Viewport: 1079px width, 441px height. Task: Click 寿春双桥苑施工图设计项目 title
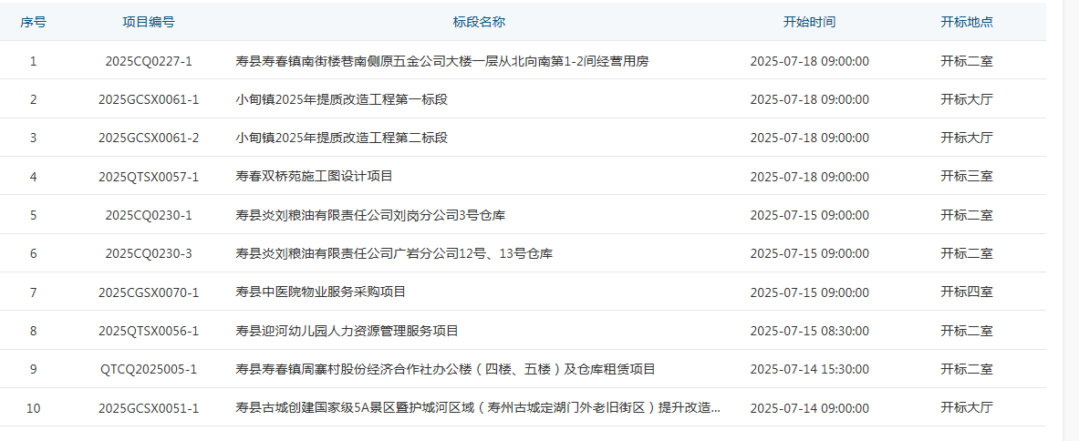tap(314, 176)
